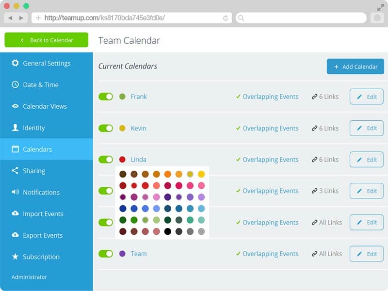Click the browser URL address field
Image resolution: width=388 pixels, height=291 pixels.
click(131, 18)
